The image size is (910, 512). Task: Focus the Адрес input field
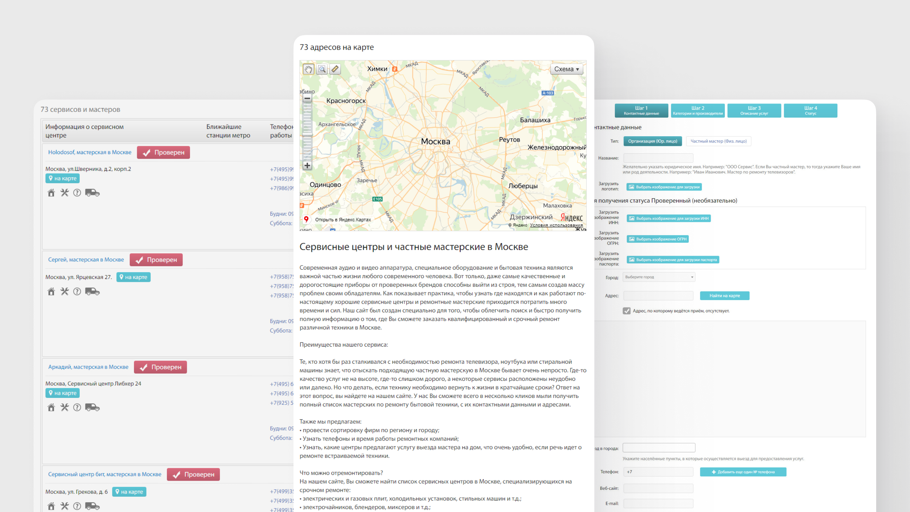(x=658, y=296)
